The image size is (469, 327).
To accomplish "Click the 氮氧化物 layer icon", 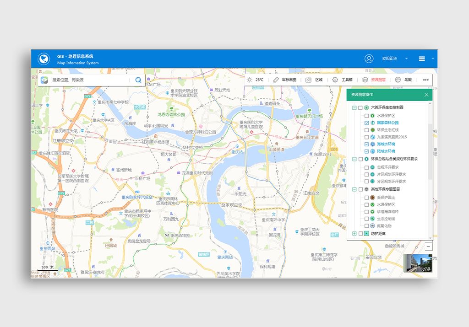I will tap(373, 226).
